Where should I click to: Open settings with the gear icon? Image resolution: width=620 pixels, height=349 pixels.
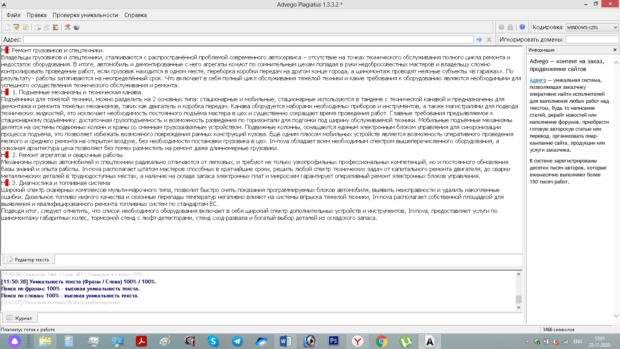click(x=501, y=27)
